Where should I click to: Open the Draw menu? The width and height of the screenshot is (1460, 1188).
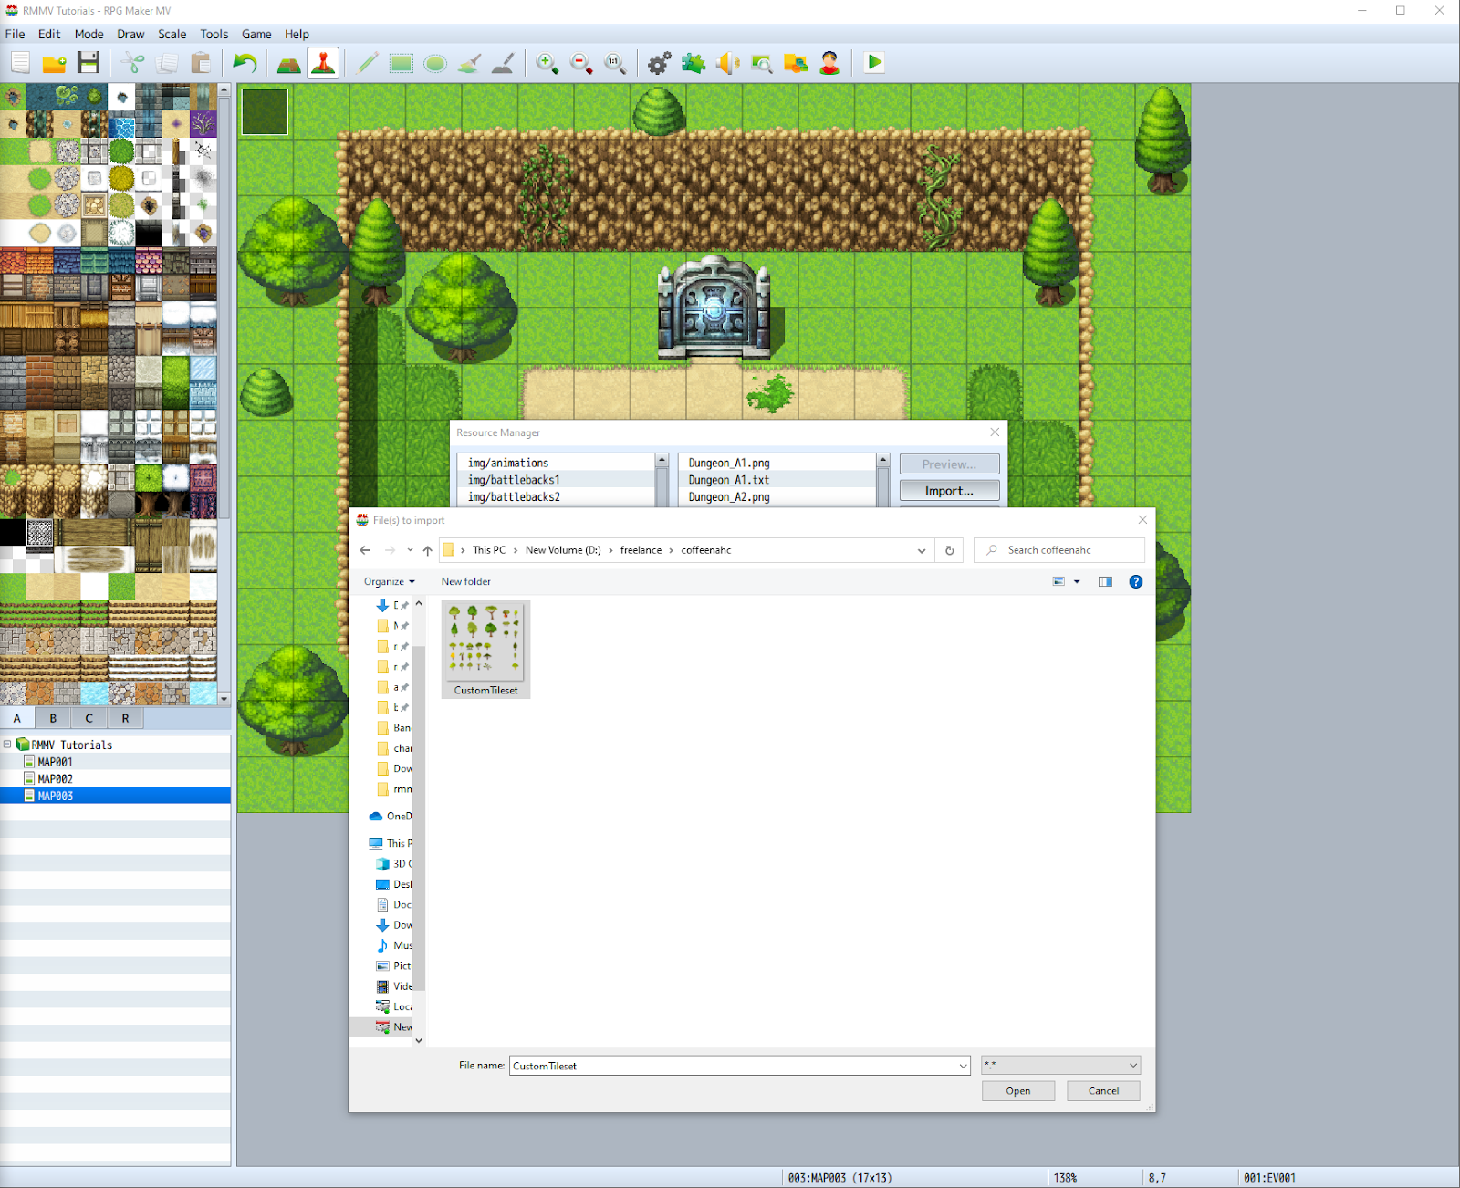tap(130, 34)
